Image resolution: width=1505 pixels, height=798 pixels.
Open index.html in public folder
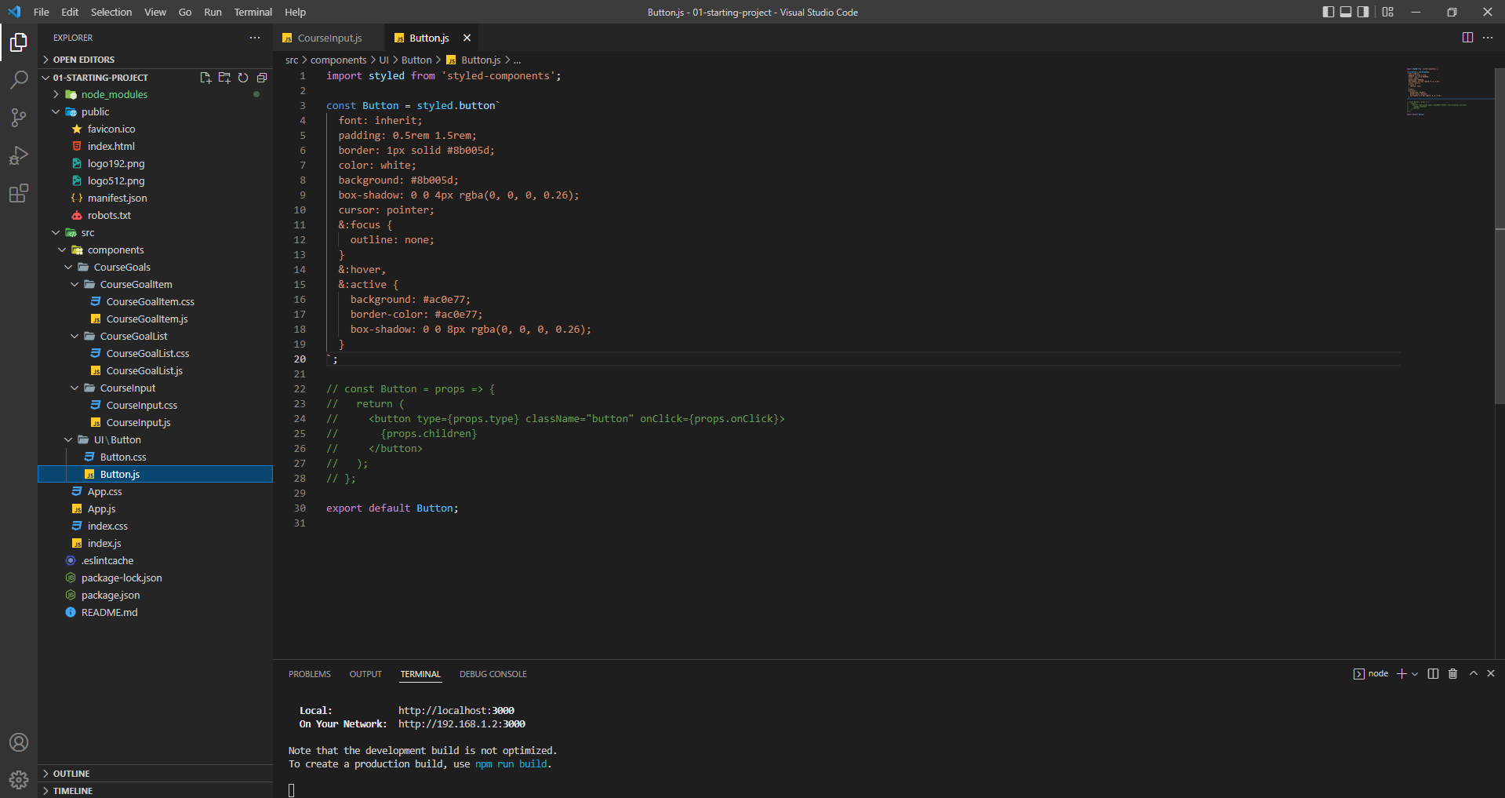pos(155,146)
